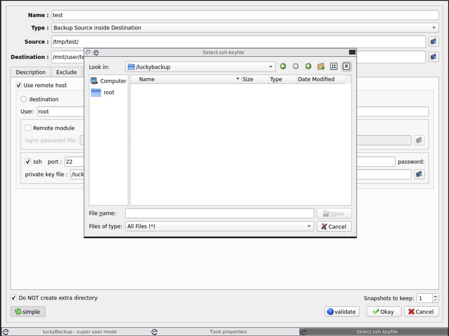The height and width of the screenshot is (336, 449).
Task: Click the Snapshots to keep number field
Action: (425, 298)
